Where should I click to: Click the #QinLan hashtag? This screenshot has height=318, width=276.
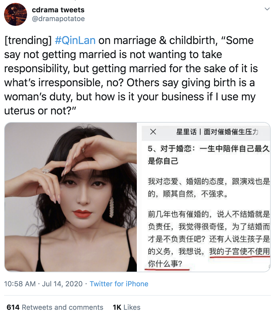75,40
